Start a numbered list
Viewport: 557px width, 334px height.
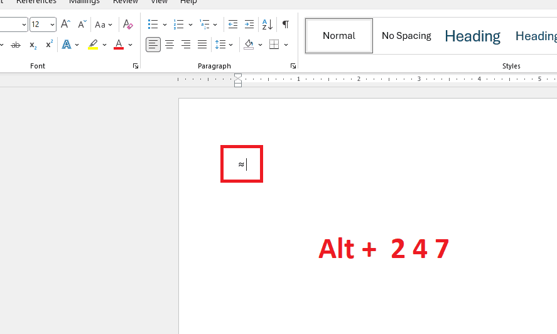click(x=179, y=24)
